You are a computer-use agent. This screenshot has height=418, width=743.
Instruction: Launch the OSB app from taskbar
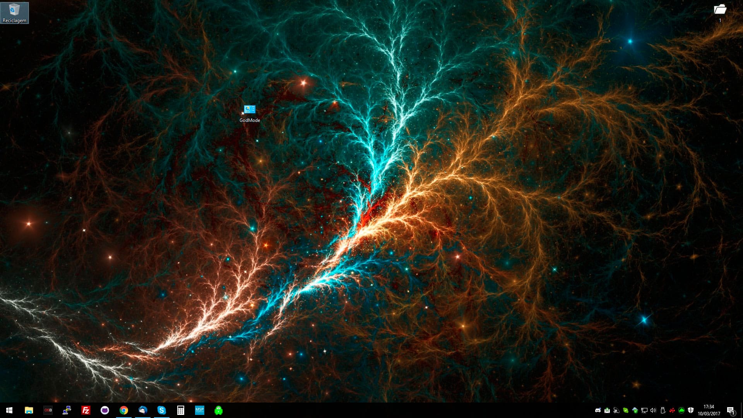[48, 410]
